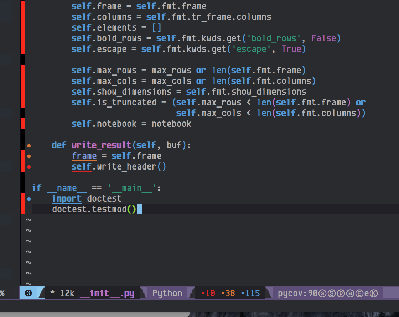Screen dimensions: 399x317
Task: Click orange warning dot beside frame assignment
Action: [29, 156]
